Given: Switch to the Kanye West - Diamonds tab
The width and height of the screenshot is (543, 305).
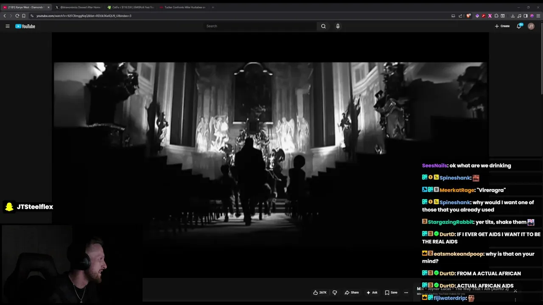Looking at the screenshot, I should pos(25,7).
